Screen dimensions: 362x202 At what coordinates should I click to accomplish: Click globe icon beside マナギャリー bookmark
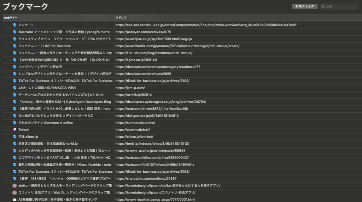coord(14,67)
